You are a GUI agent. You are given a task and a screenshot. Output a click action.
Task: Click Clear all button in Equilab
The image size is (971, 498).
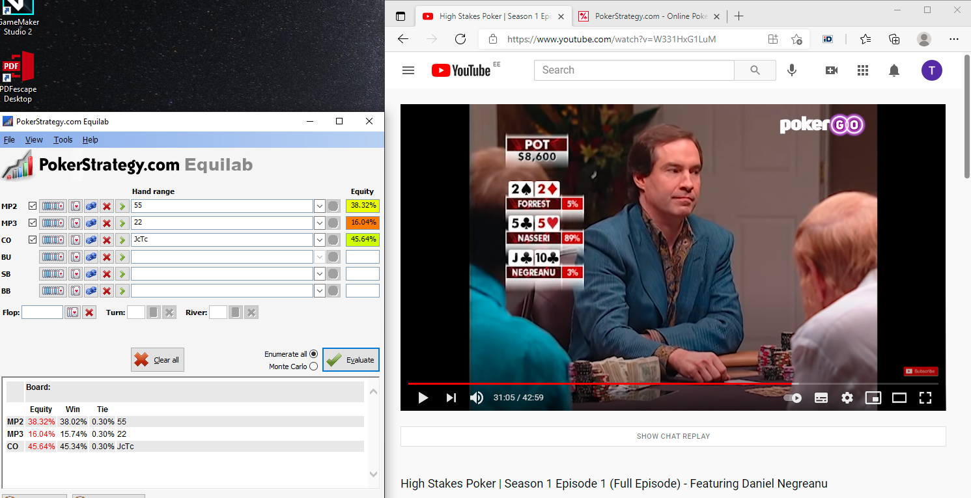[158, 359]
